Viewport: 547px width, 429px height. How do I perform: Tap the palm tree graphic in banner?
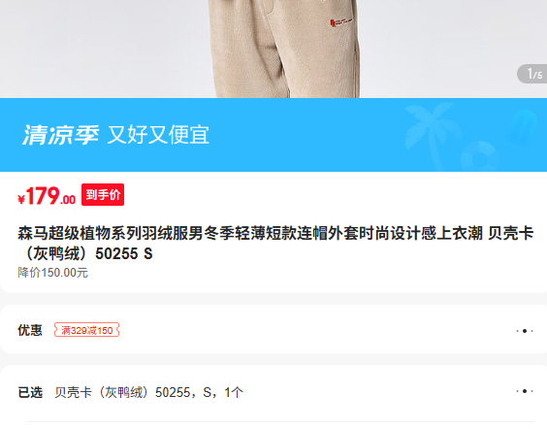click(430, 133)
